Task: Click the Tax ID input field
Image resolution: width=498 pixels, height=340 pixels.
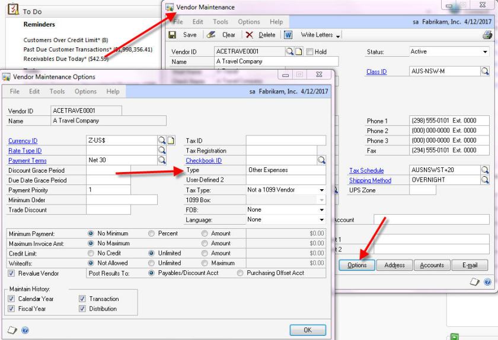Action: 286,140
